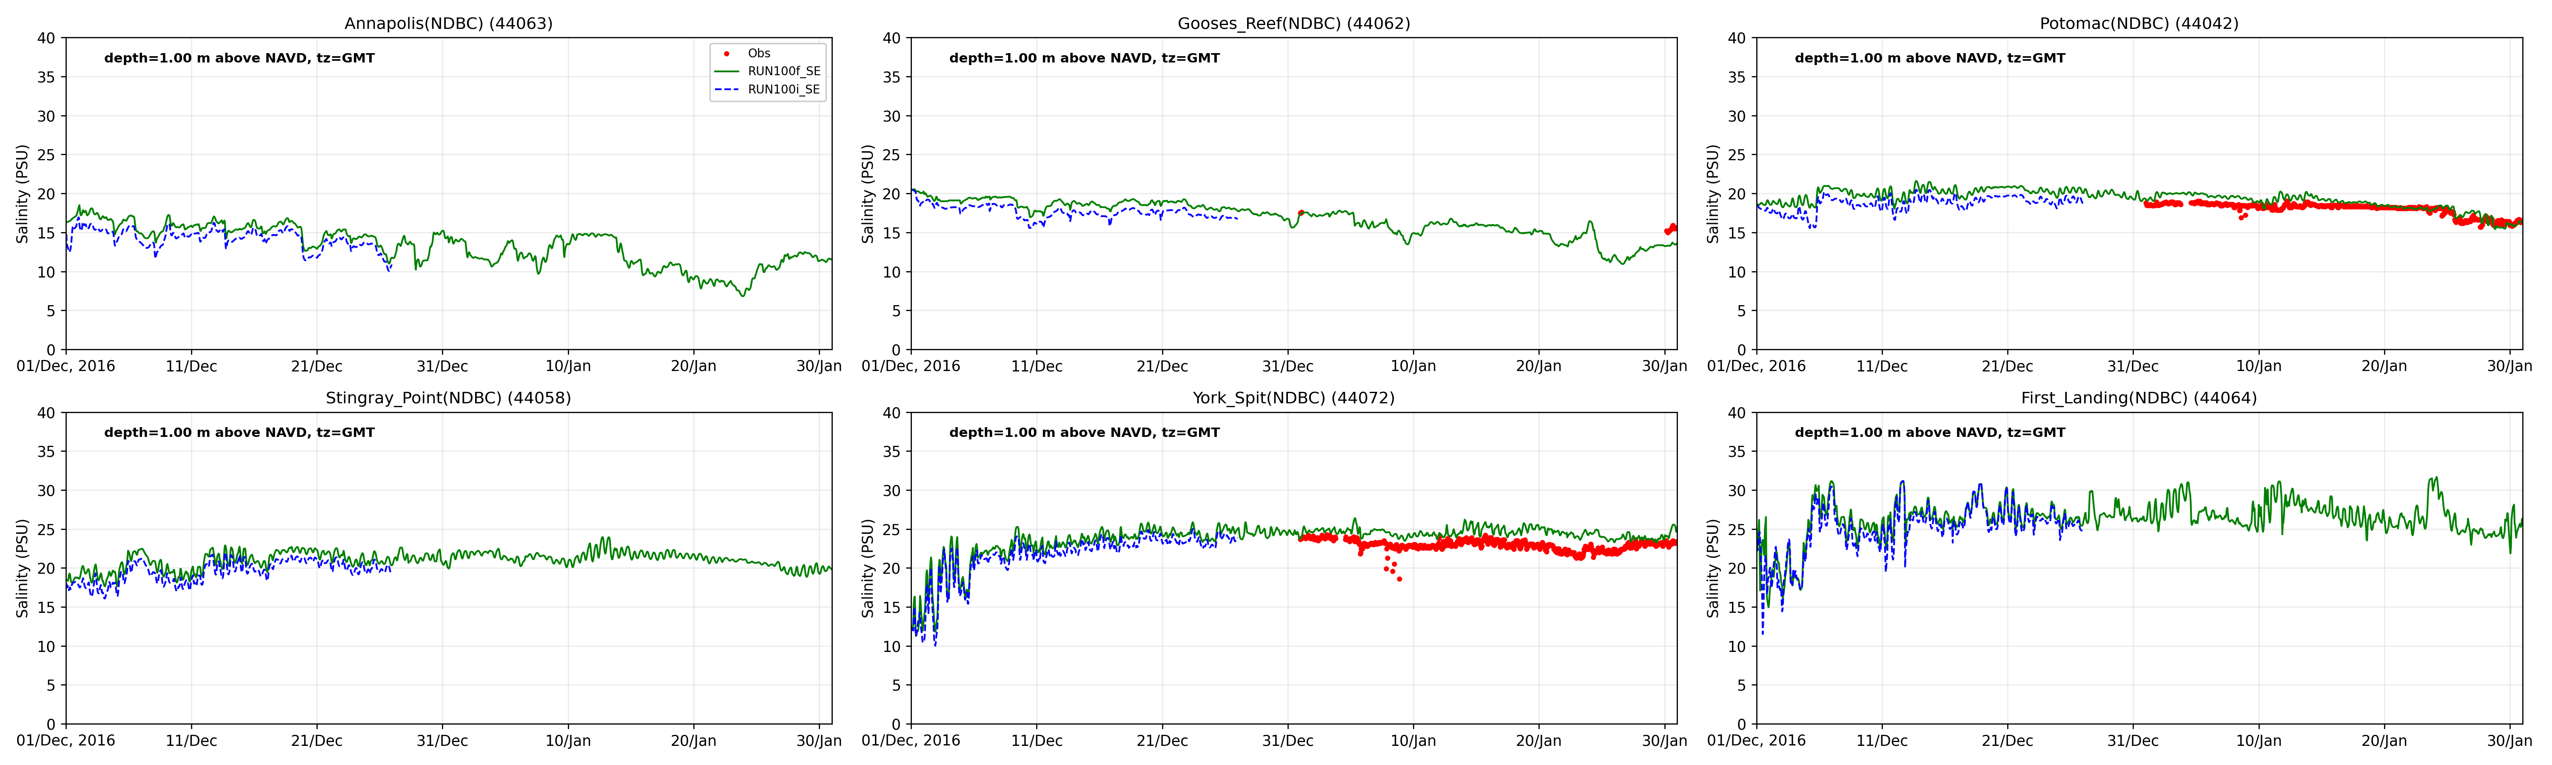2552x765 pixels.
Task: Click '11/Dec' tick label under First_Landing plot
Action: pos(1881,740)
